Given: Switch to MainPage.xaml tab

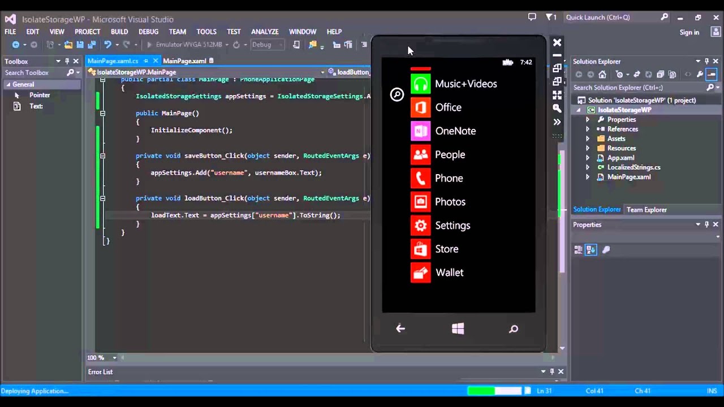Looking at the screenshot, I should tap(184, 60).
